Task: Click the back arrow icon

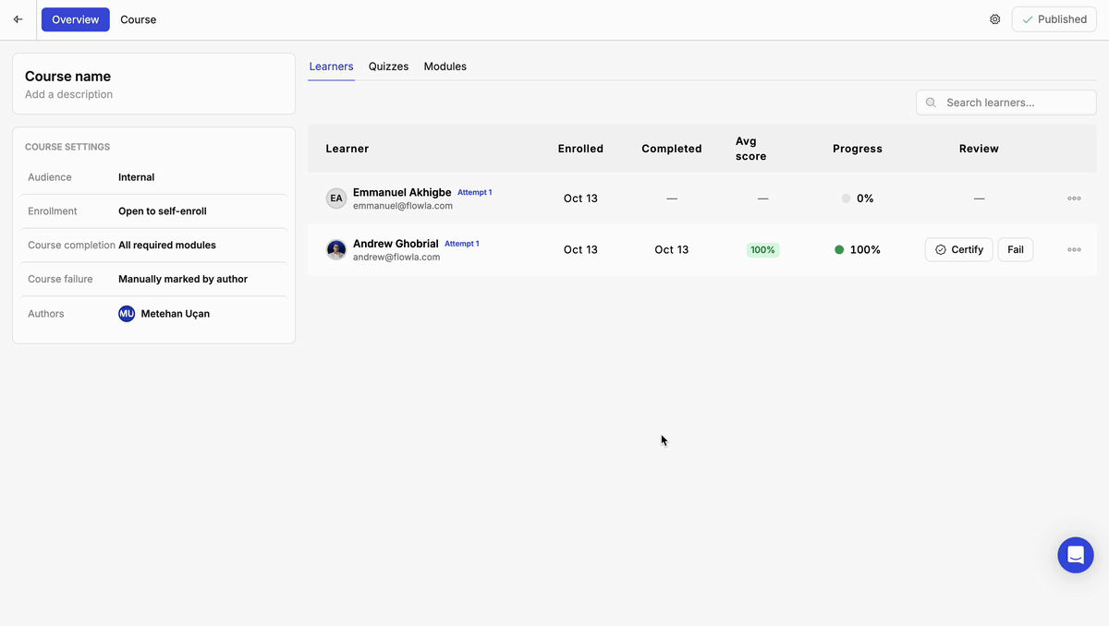Action: (18, 19)
